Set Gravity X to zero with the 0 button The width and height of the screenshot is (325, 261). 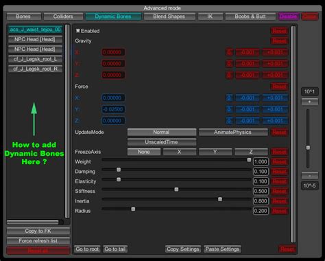coord(229,52)
